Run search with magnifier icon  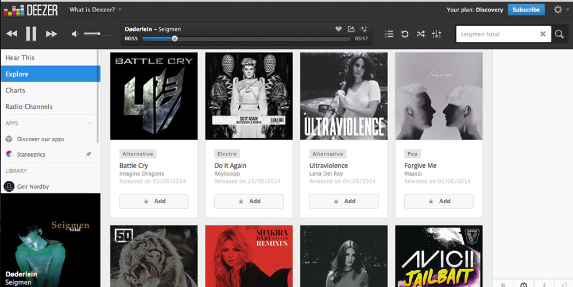click(x=559, y=34)
